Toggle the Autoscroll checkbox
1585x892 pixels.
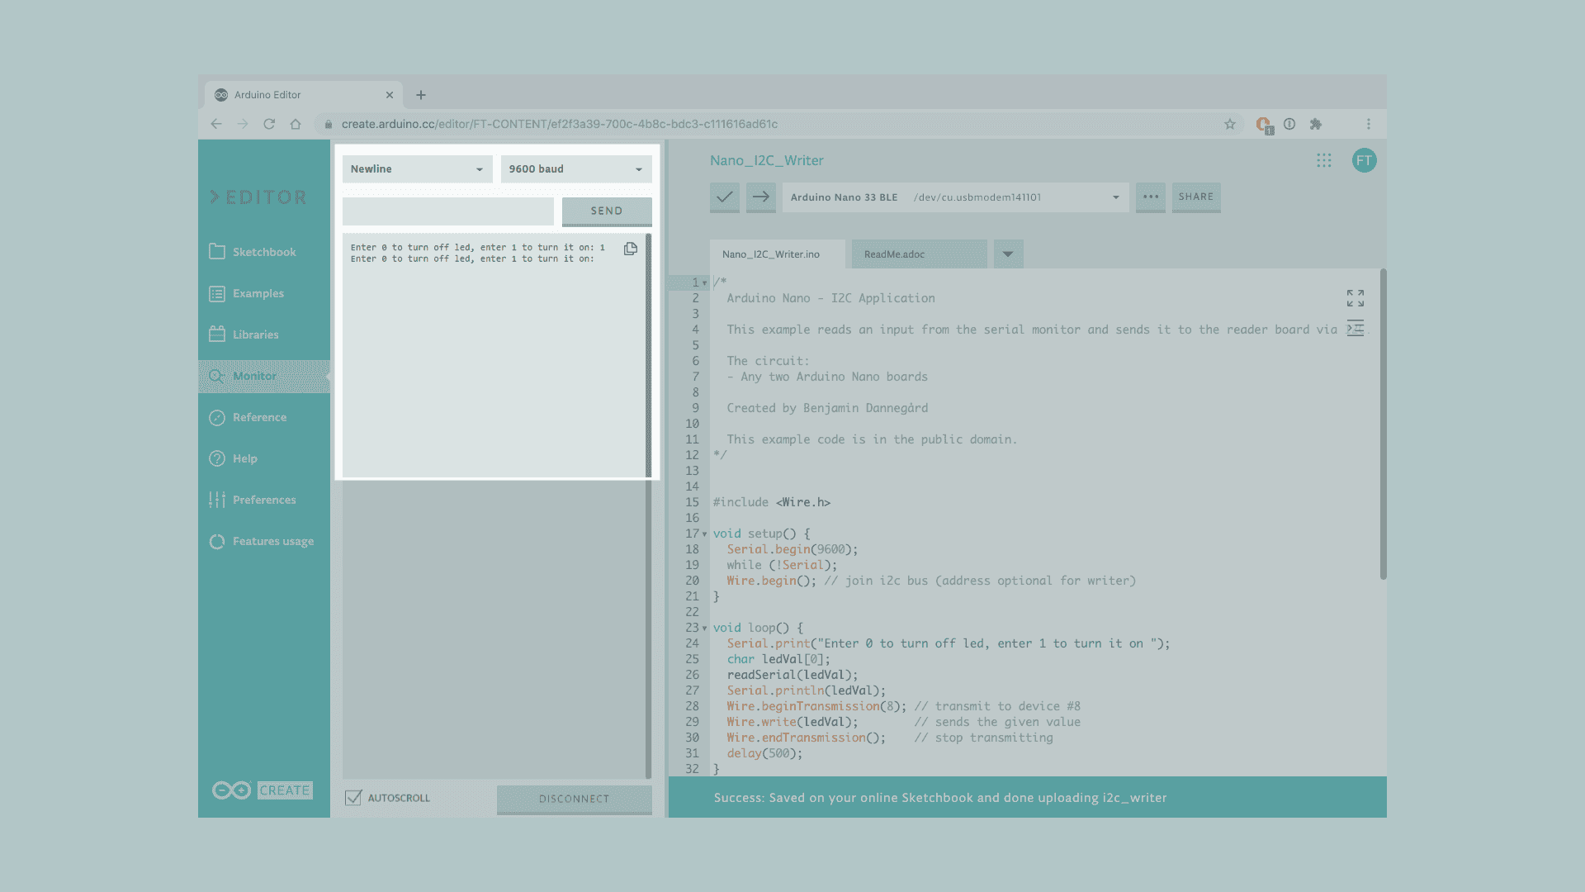tap(353, 798)
